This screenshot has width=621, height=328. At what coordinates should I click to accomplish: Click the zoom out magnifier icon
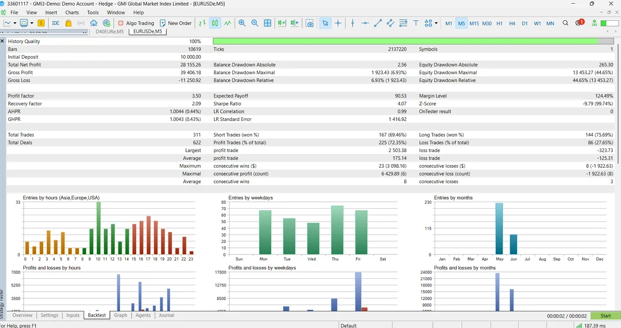tap(255, 23)
